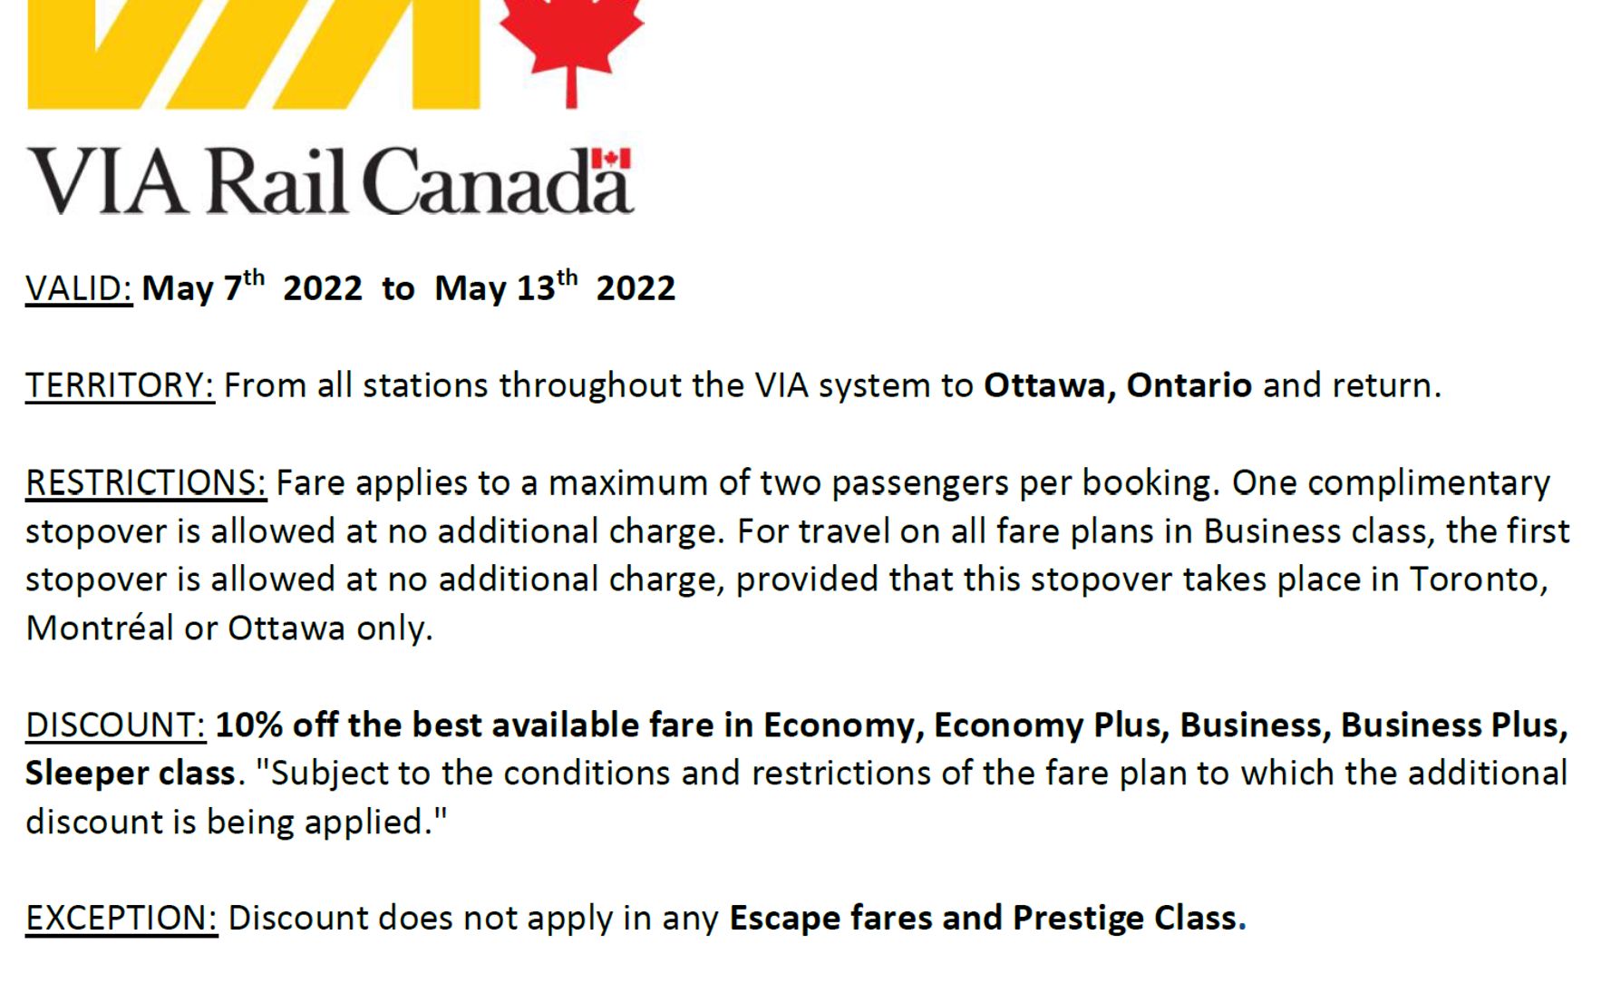Viewport: 1621px width, 983px height.
Task: Click 'Business Plus' in the discount line
Action: tap(1452, 725)
